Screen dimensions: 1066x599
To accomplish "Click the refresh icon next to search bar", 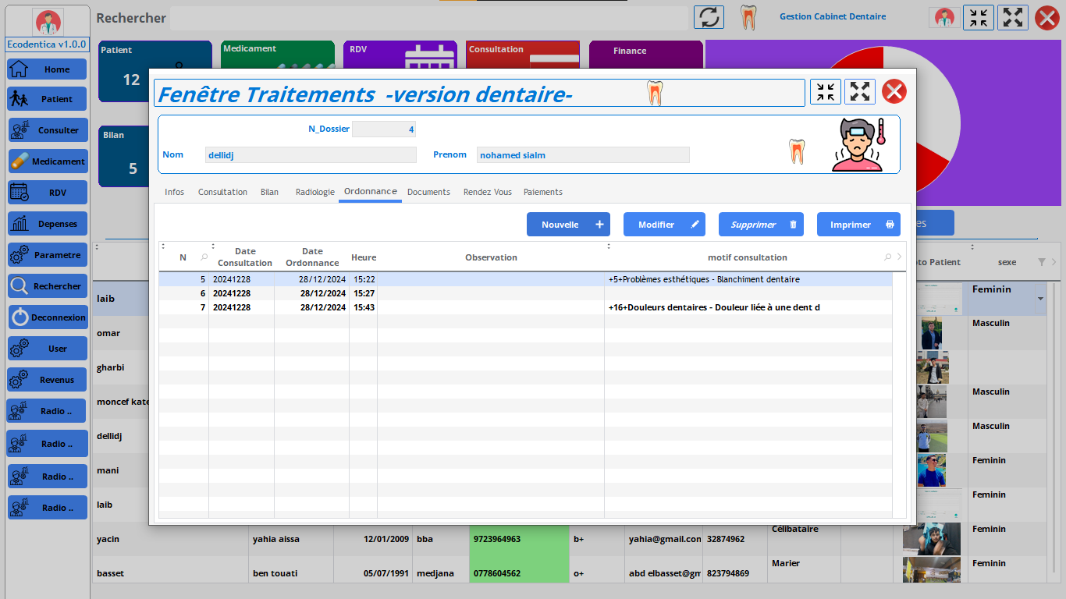I will (x=709, y=17).
